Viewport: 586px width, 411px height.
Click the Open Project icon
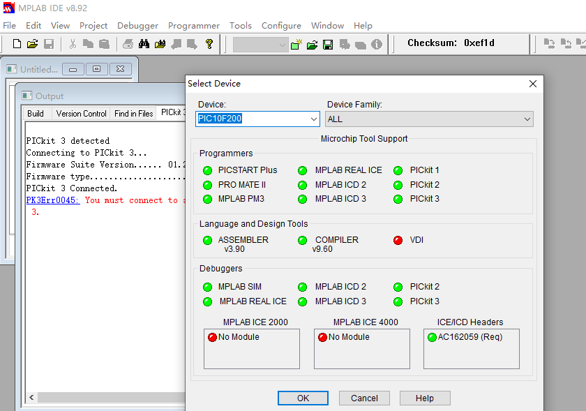(312, 45)
